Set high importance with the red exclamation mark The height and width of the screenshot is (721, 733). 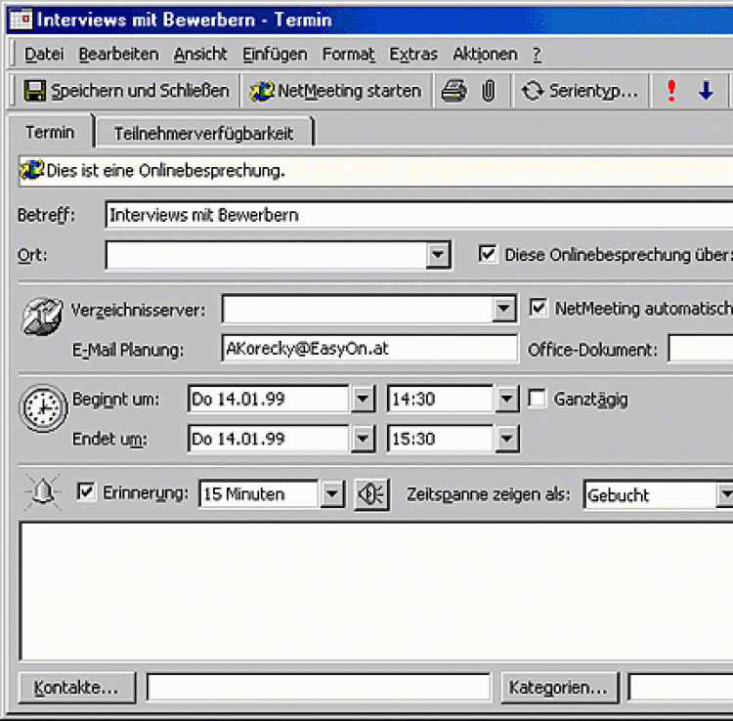pos(671,91)
